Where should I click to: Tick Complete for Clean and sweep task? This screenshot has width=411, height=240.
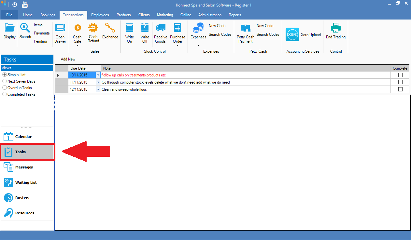(x=400, y=89)
